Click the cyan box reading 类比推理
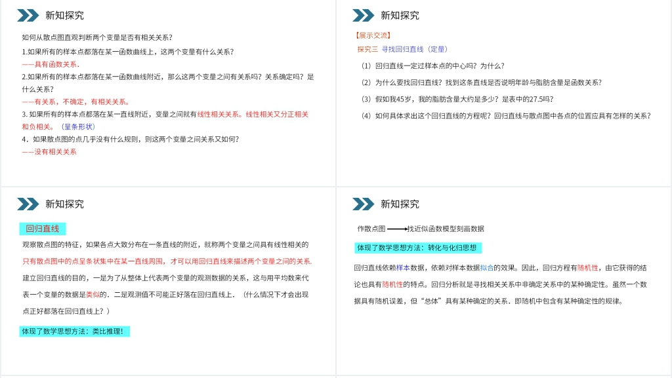The height and width of the screenshot is (378, 672). [75, 331]
